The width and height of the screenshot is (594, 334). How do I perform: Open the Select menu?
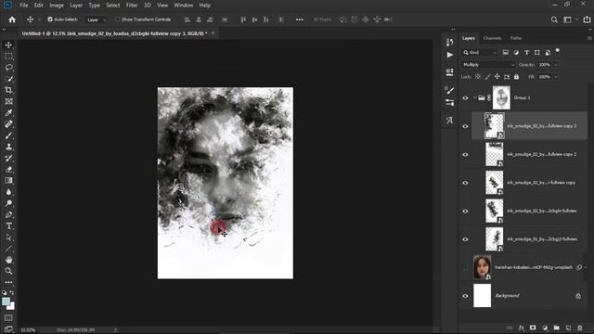(x=113, y=6)
